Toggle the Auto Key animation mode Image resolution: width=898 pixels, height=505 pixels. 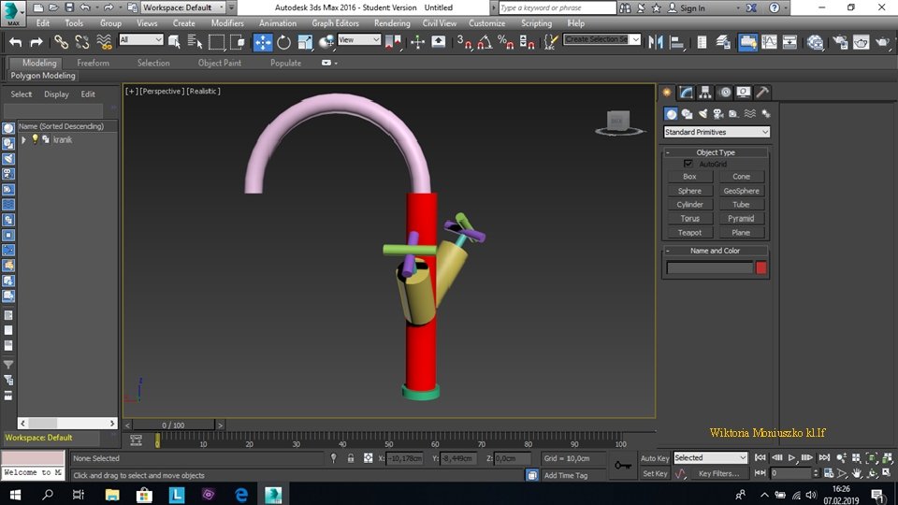(x=655, y=458)
